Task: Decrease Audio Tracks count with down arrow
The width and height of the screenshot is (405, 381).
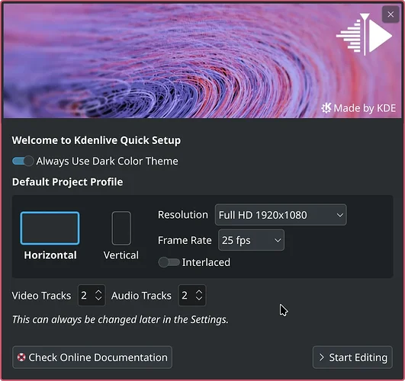Action: (x=199, y=298)
